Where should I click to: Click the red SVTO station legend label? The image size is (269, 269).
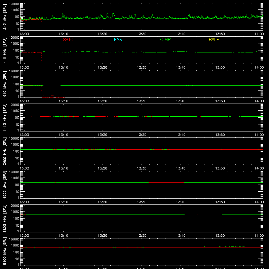68,39
